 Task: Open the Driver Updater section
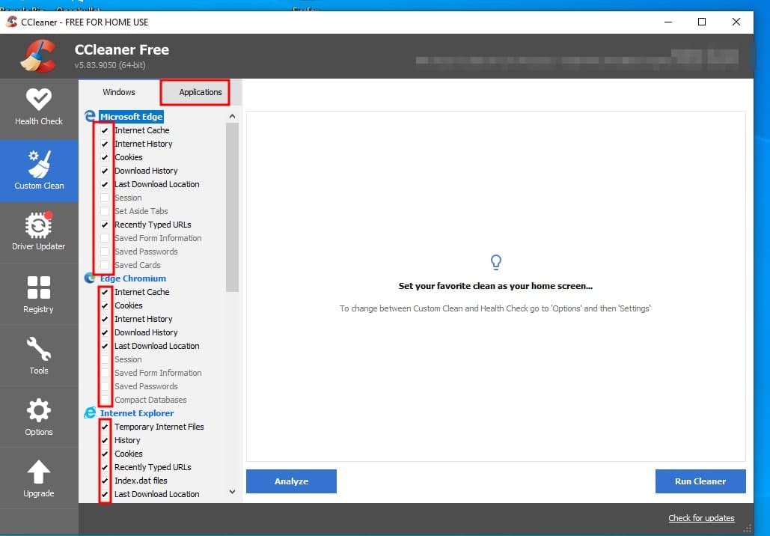coord(39,232)
